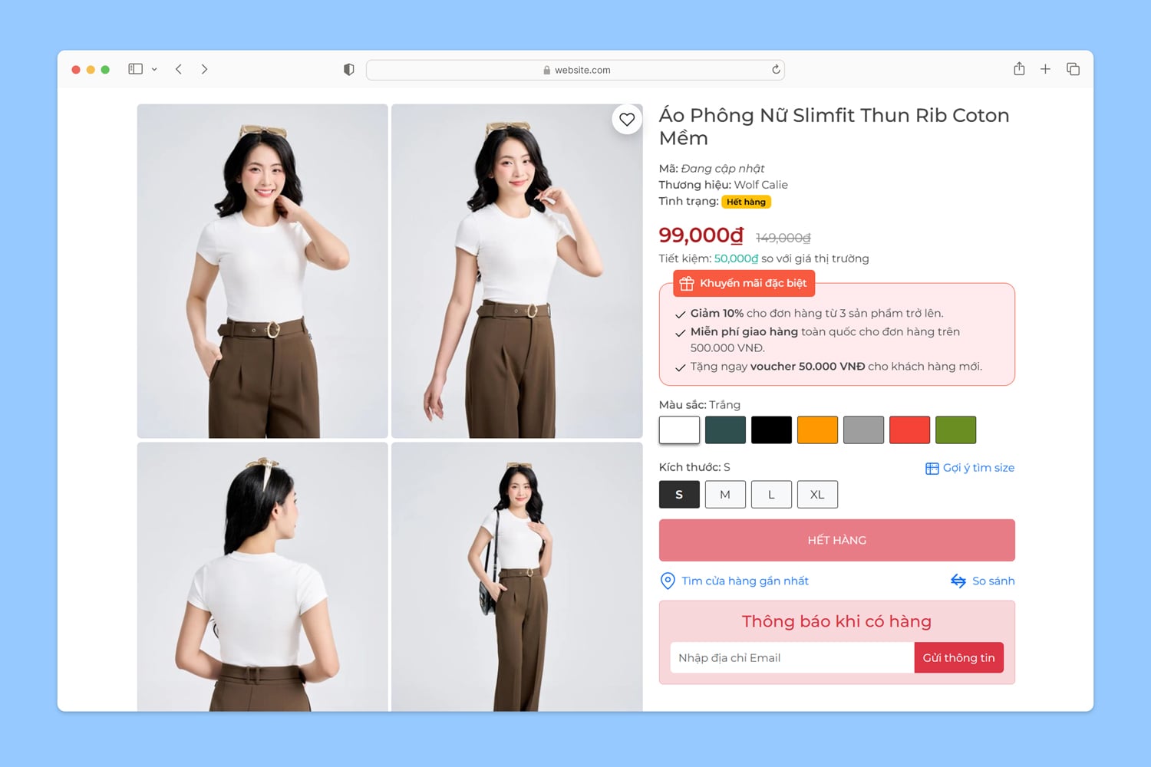Screen dimensions: 1151x767
Task: Select size L option
Action: [x=771, y=495]
